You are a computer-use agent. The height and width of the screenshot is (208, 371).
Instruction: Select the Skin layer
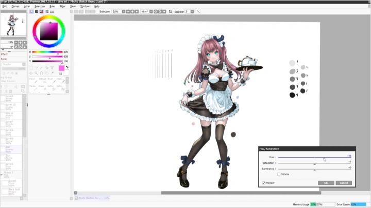coord(11,158)
